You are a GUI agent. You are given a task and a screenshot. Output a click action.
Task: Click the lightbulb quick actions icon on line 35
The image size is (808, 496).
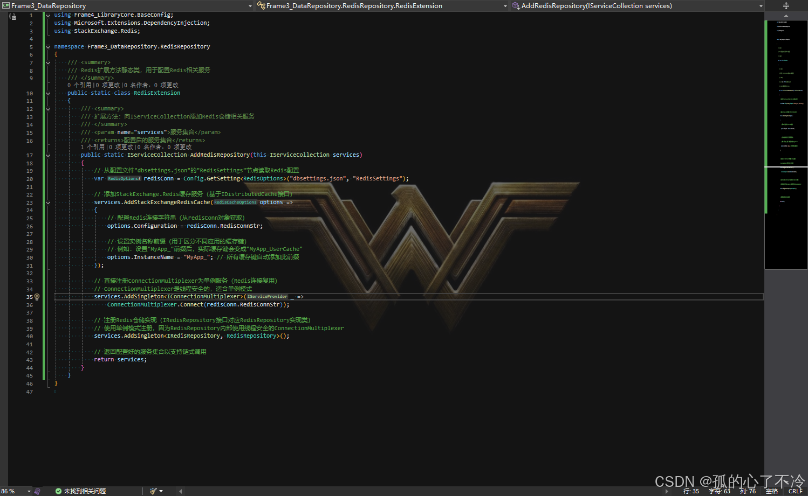(x=37, y=297)
